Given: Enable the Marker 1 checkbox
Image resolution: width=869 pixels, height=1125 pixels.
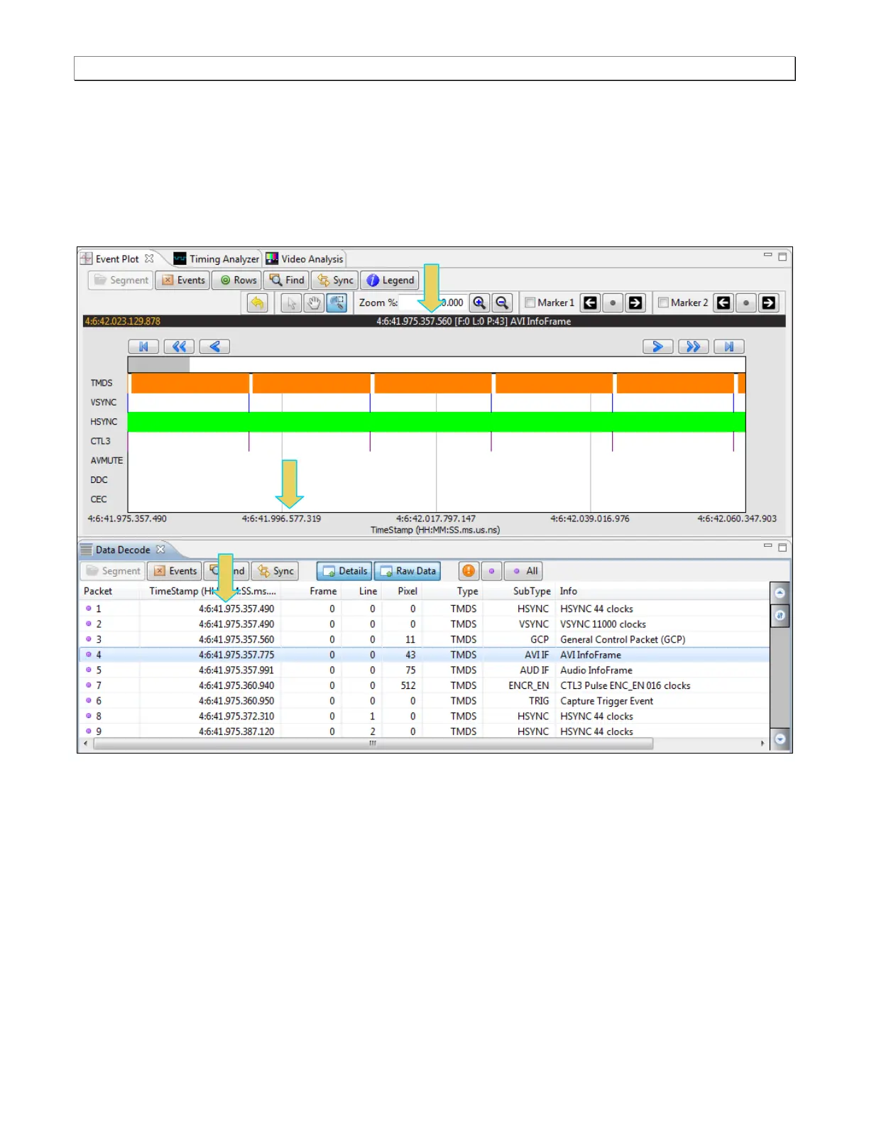Looking at the screenshot, I should point(530,303).
